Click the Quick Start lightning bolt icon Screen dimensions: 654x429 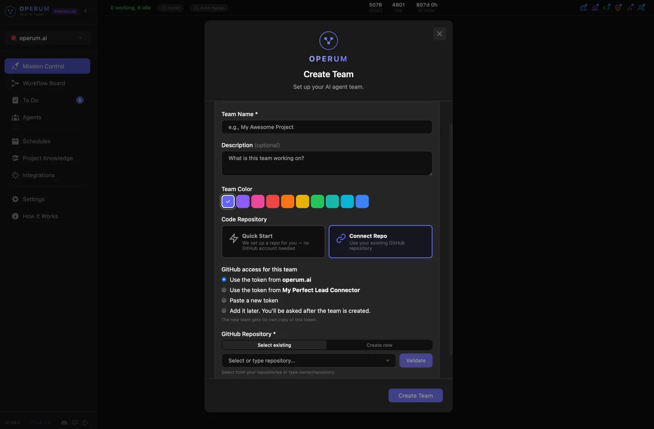tap(233, 238)
